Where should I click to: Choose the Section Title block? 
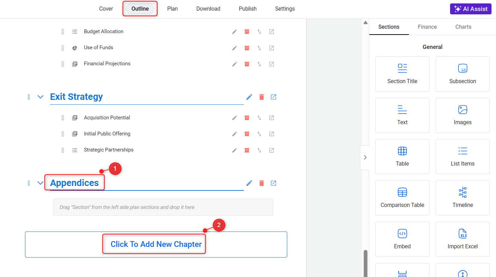(x=402, y=74)
